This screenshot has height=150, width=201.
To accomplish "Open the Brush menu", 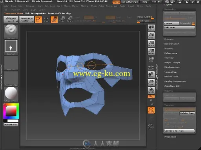I will (13, 6).
